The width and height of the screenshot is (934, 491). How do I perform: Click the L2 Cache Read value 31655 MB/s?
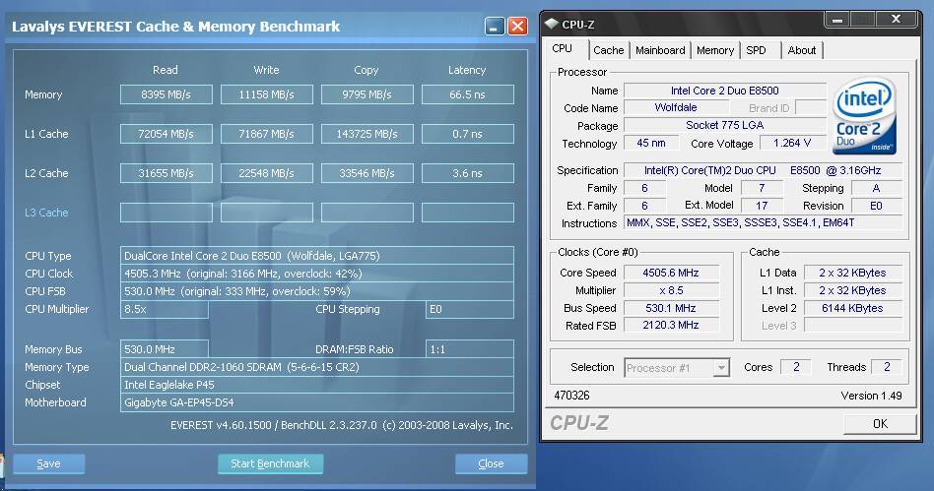tap(167, 173)
